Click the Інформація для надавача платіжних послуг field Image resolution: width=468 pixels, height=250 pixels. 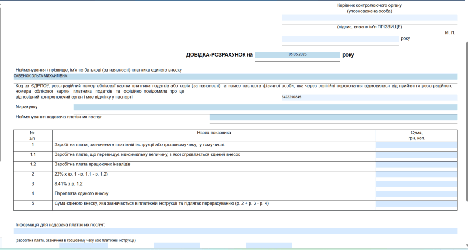click(235, 231)
